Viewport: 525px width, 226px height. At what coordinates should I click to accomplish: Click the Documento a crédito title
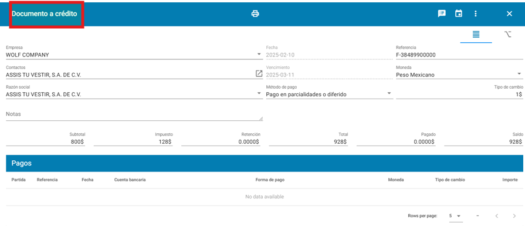tap(45, 14)
